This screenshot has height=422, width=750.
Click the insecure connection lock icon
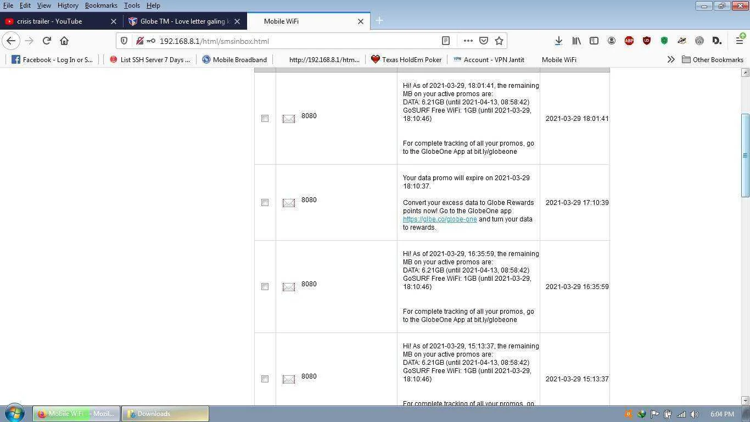140,41
